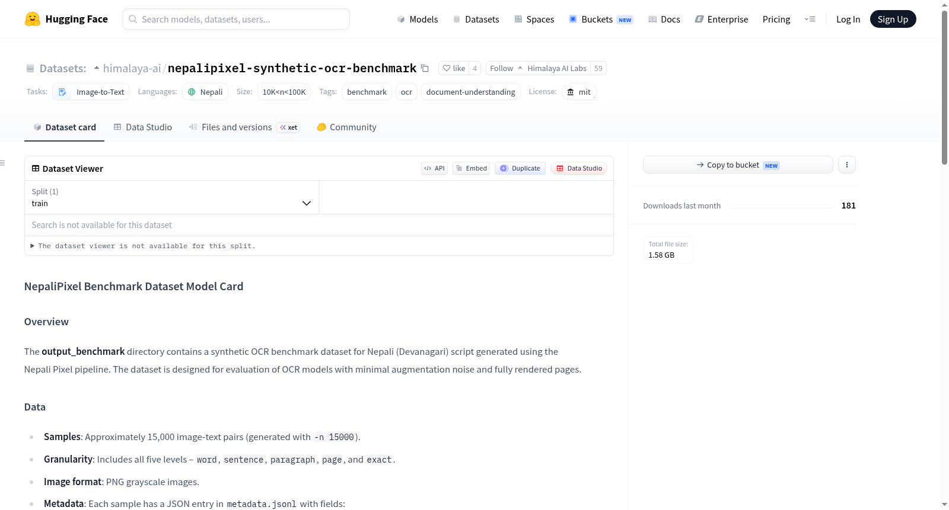
Task: Click the ocr tag
Action: 406,92
